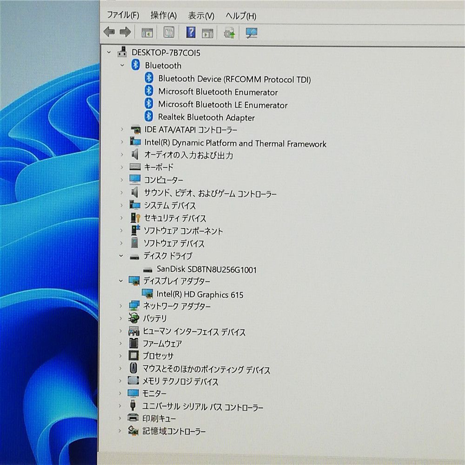This screenshot has width=465, height=465.
Task: Toggle the console tree pane toolbar icon
Action: (147, 33)
